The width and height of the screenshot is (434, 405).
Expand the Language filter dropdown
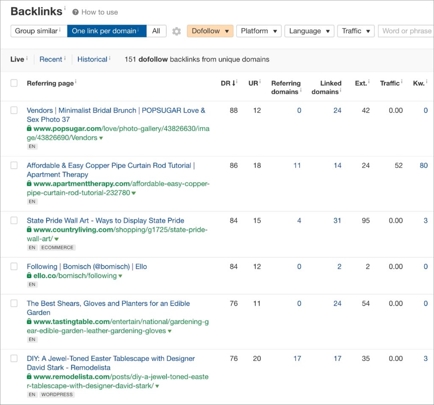(309, 31)
